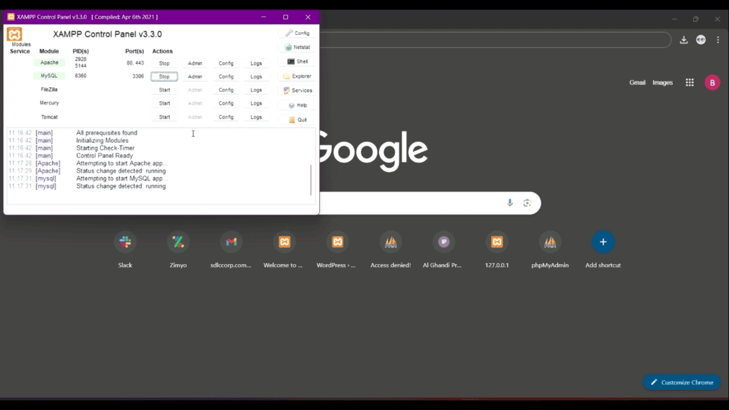This screenshot has width=729, height=410.
Task: Start the FileZilla module
Action: point(164,90)
